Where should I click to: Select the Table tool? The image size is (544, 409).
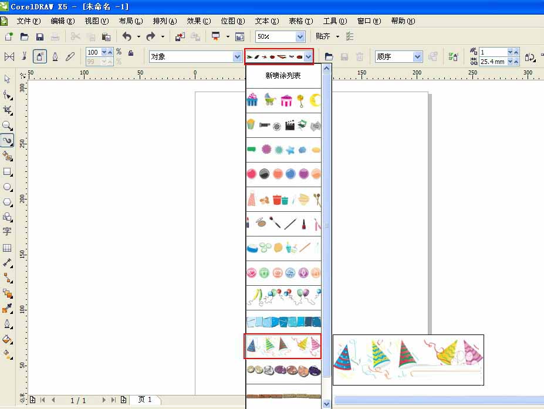(7, 248)
